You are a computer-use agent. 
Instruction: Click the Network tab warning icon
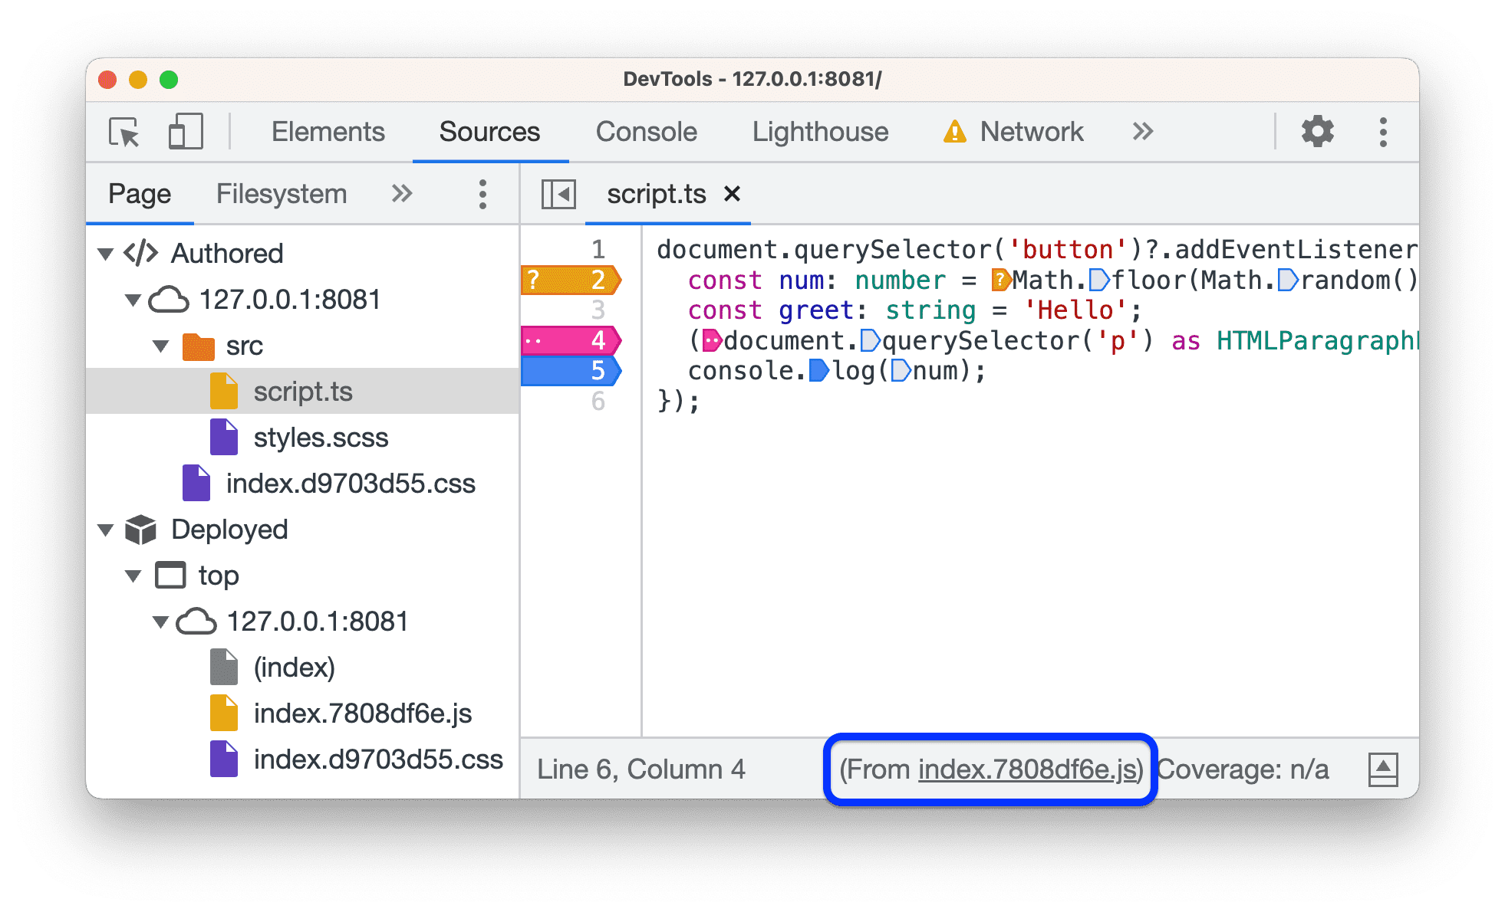coord(959,131)
